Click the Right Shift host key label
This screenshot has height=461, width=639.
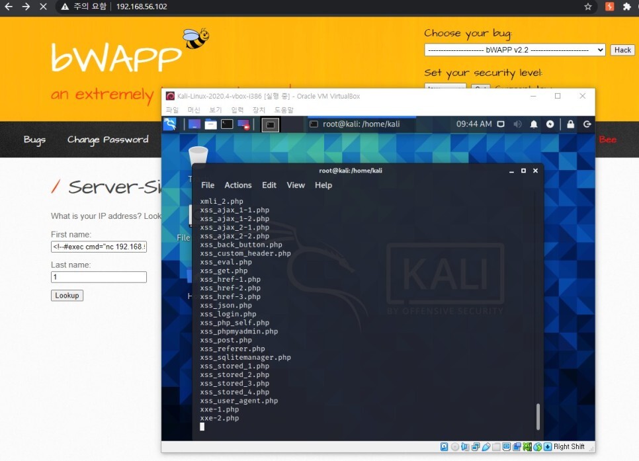(569, 446)
